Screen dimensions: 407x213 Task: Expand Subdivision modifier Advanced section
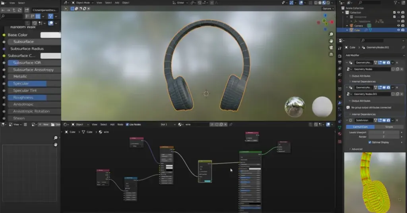point(356,149)
